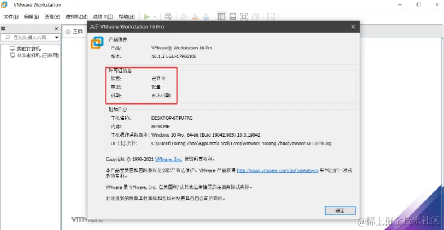Click the Windows 10 Pro host OS text
Viewport: 444px width, 230px height.
tap(205, 135)
